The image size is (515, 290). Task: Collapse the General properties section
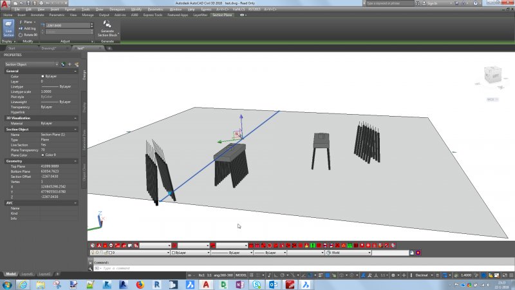tap(76, 71)
